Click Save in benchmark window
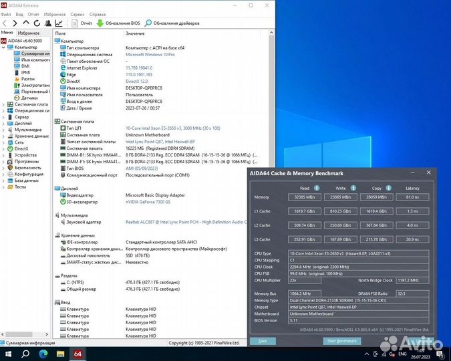This screenshot has height=361, width=451. (263, 341)
